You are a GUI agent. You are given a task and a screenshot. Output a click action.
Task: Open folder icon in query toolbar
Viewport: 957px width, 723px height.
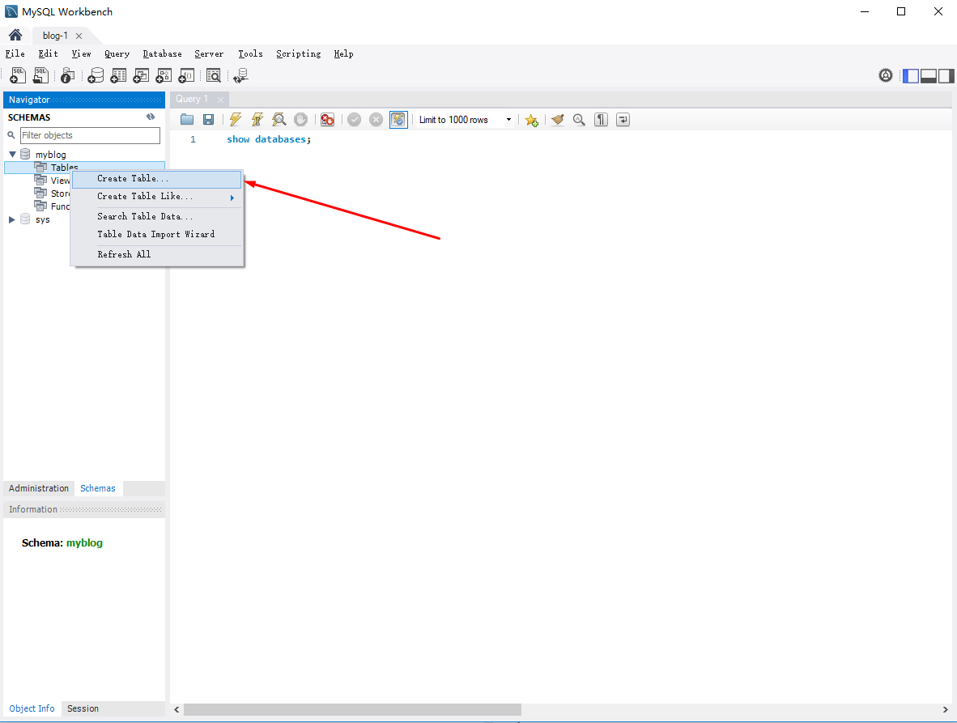(187, 120)
